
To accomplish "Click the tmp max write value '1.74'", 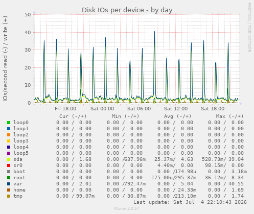I will [238, 196].
